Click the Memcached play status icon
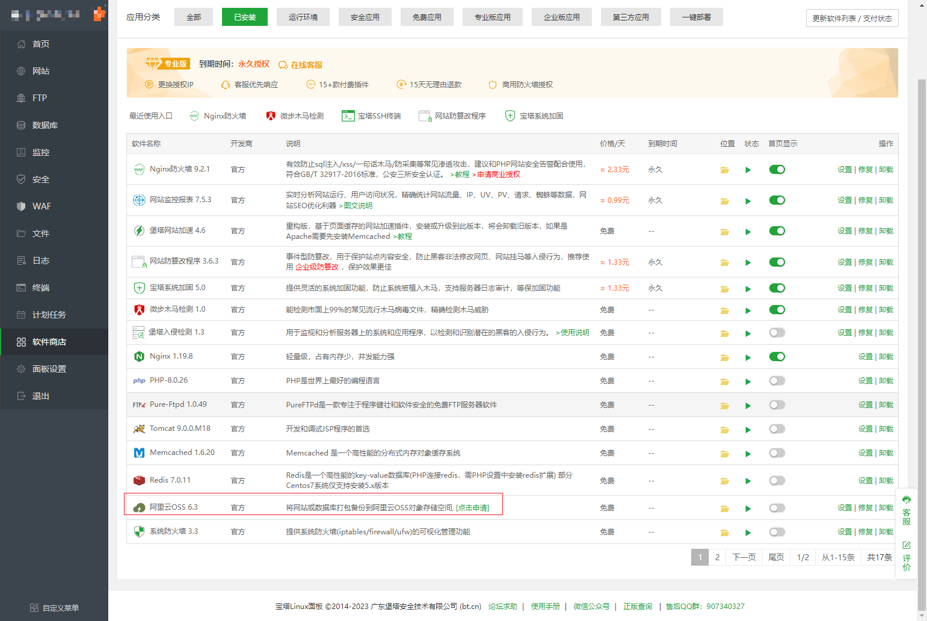 [x=748, y=454]
